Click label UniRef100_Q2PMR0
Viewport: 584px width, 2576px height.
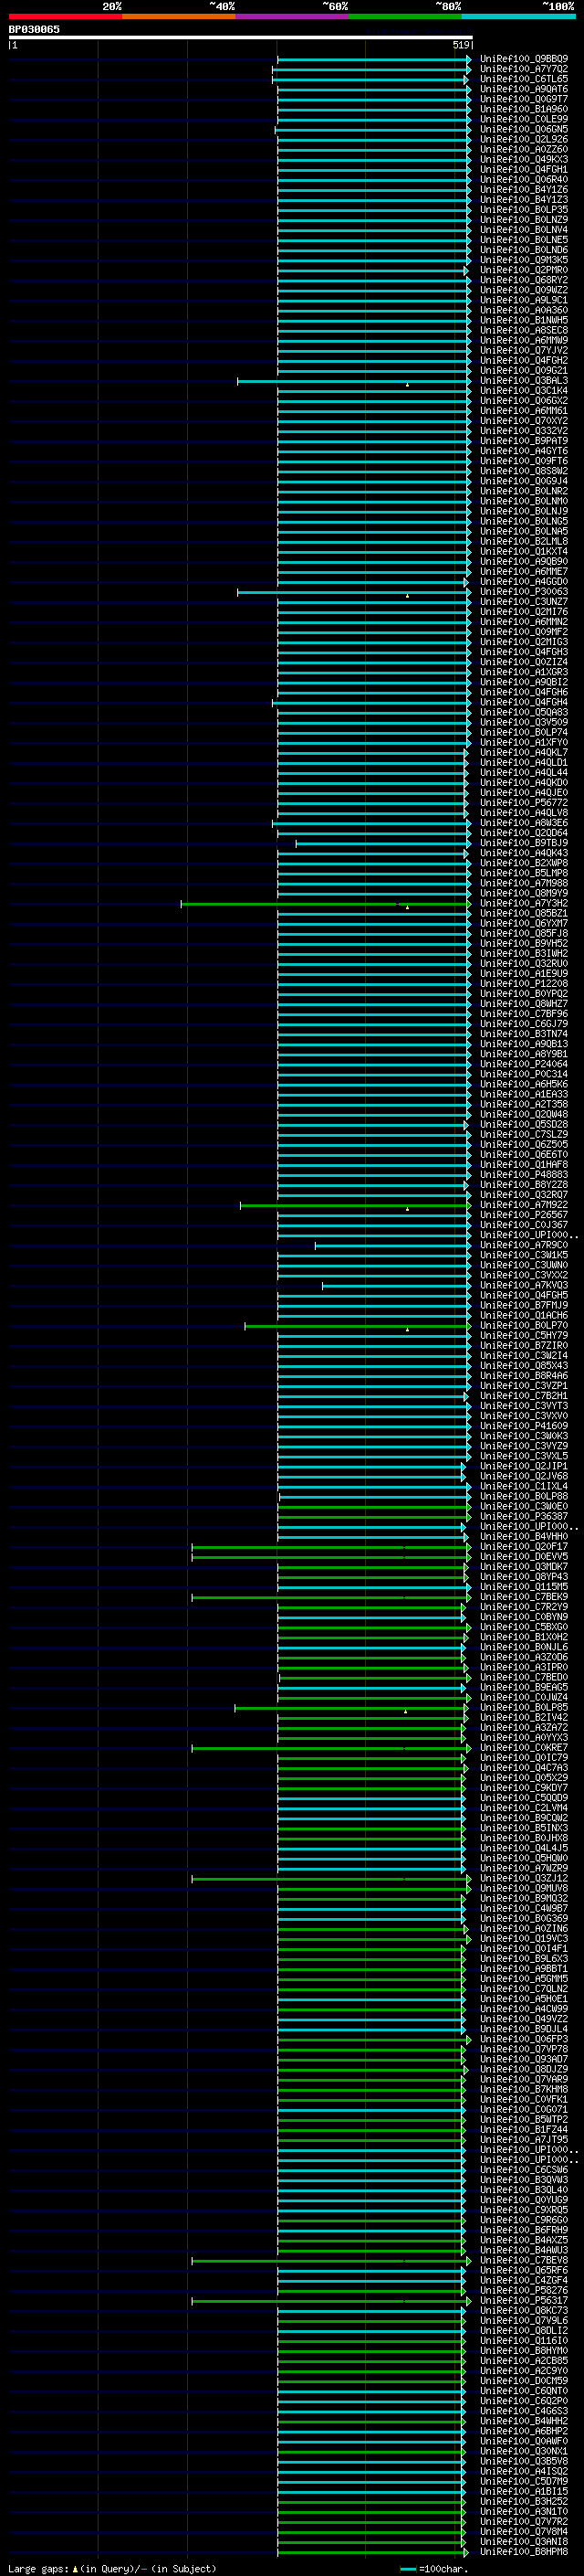(524, 270)
